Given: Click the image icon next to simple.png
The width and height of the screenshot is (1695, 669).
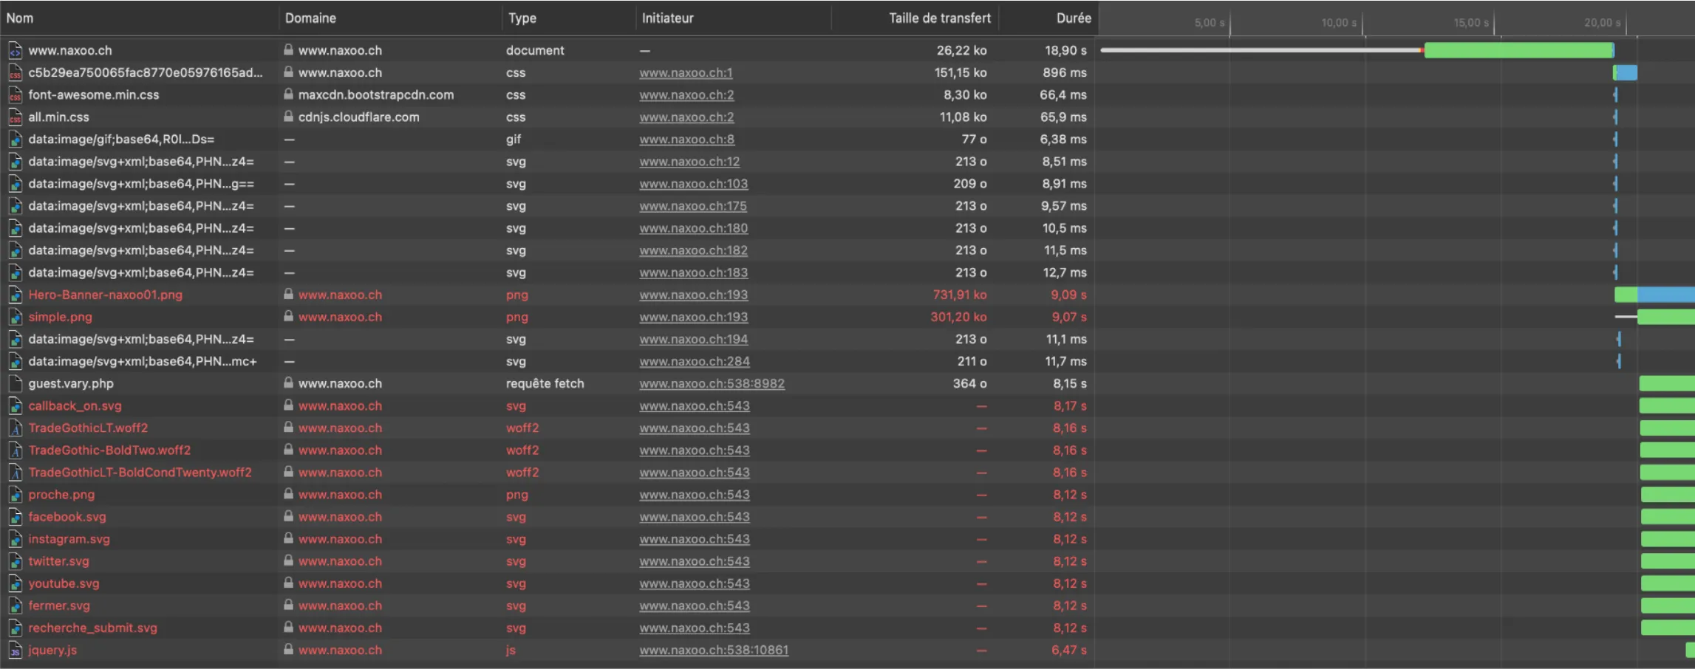Looking at the screenshot, I should point(15,317).
